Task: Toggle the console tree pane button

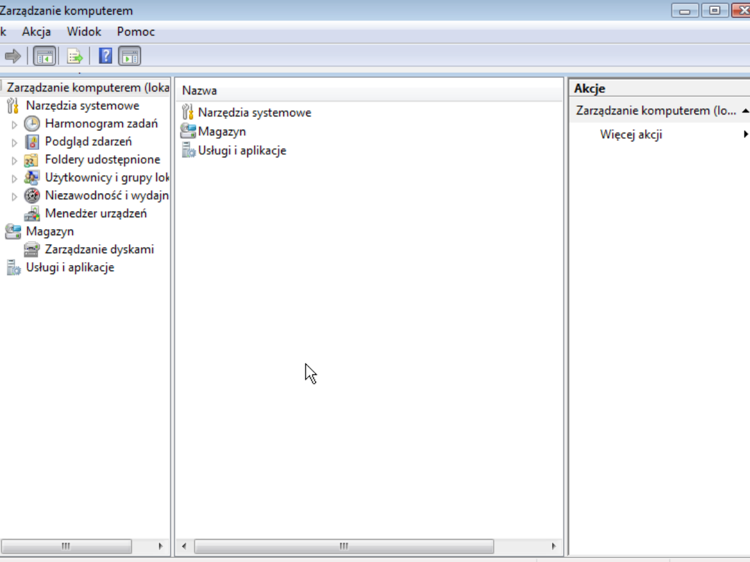Action: (44, 56)
